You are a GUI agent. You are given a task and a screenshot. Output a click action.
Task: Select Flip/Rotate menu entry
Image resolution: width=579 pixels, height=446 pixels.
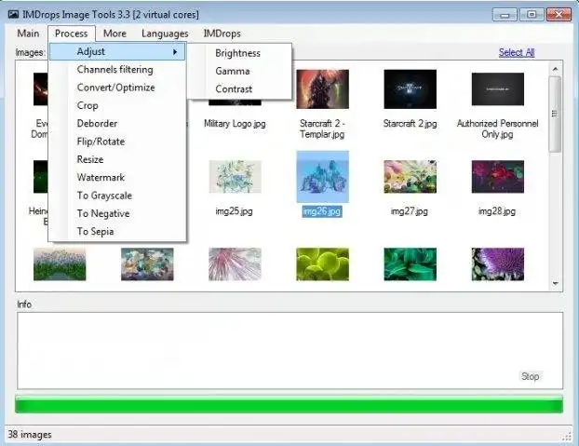click(101, 142)
